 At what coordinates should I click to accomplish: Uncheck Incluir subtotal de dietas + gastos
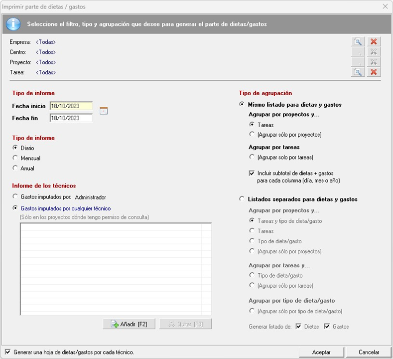(252, 173)
